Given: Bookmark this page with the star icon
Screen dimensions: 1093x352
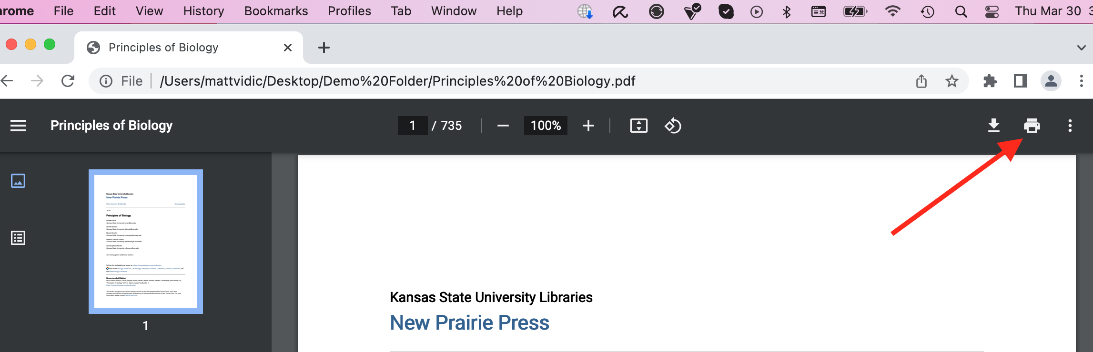Looking at the screenshot, I should pyautogui.click(x=951, y=81).
